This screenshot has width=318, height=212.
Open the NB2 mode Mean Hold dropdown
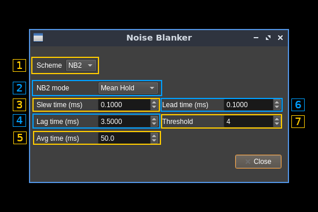(x=128, y=88)
